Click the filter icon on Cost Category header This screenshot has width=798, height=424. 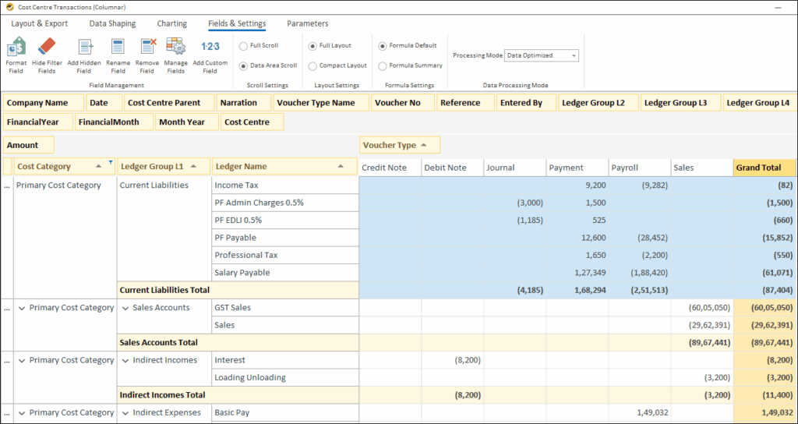[111, 163]
